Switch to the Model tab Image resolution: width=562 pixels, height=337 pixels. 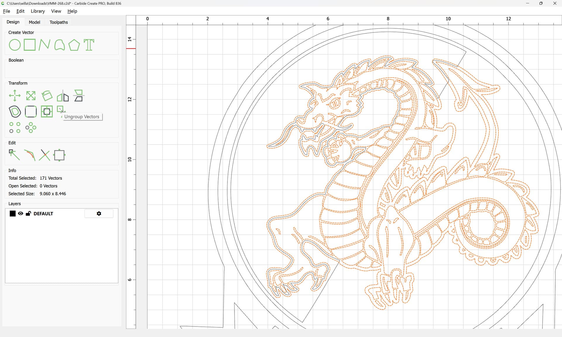tap(34, 22)
